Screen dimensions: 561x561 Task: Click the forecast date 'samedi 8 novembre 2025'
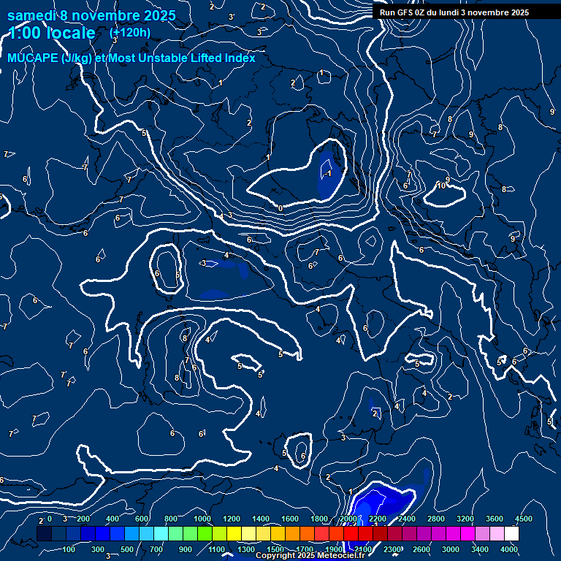91,16
